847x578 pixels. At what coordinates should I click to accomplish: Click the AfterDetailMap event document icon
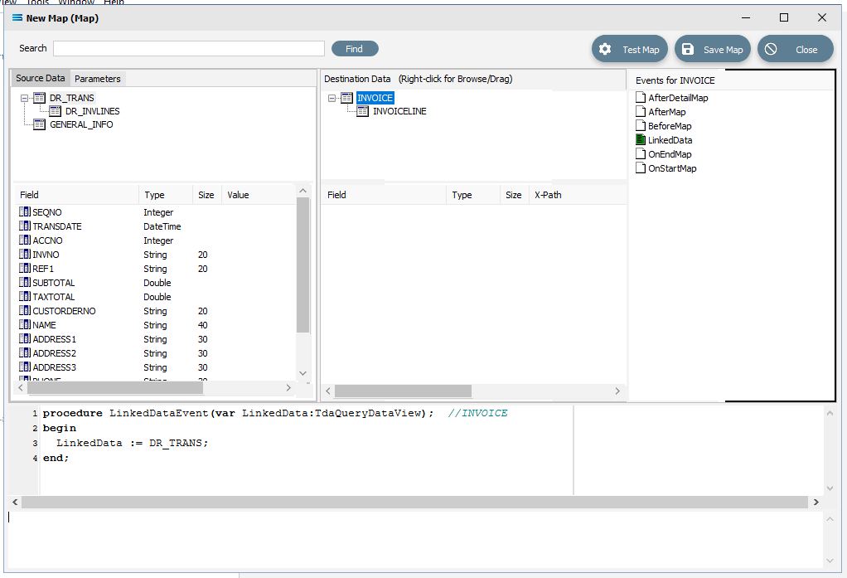(x=641, y=98)
